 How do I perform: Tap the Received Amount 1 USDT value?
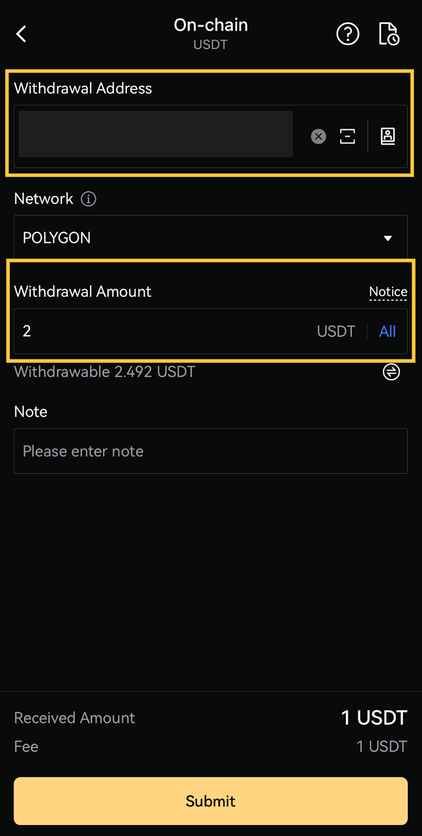(374, 718)
